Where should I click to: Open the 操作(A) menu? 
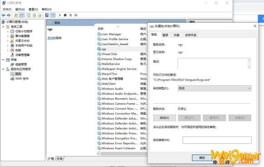click(x=20, y=9)
